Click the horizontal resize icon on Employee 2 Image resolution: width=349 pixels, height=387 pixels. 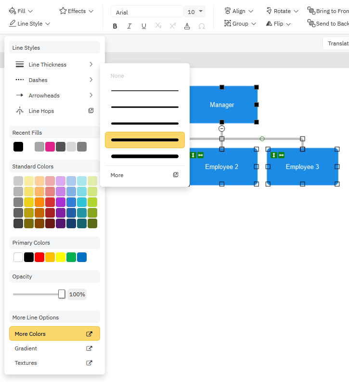tap(200, 155)
